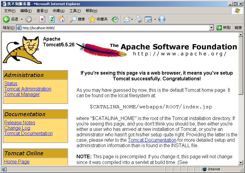This screenshot has width=245, height=173.
Task: Click the Apache feather logo
Action: [101, 50]
